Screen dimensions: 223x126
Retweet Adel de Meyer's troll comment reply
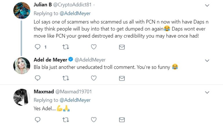[x=66, y=78]
